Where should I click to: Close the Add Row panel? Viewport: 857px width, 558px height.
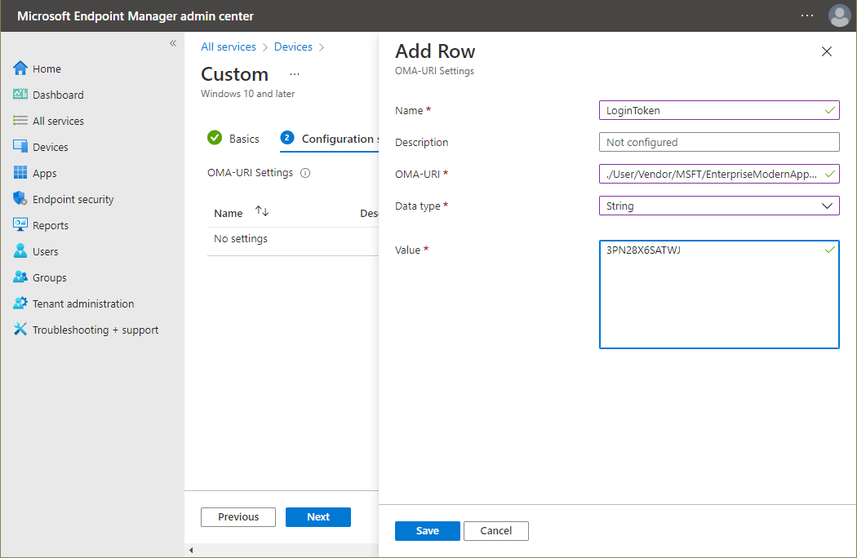click(826, 51)
